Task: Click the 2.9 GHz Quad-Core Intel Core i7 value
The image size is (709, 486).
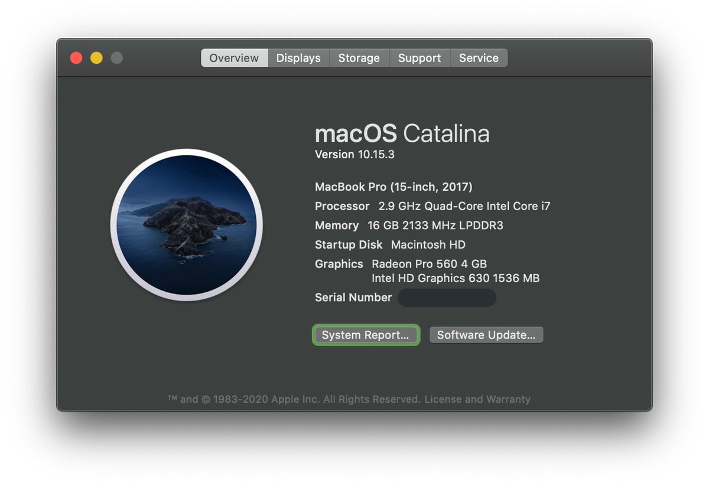Action: click(x=464, y=206)
